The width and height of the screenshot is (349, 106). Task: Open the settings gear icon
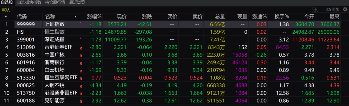coord(345,9)
